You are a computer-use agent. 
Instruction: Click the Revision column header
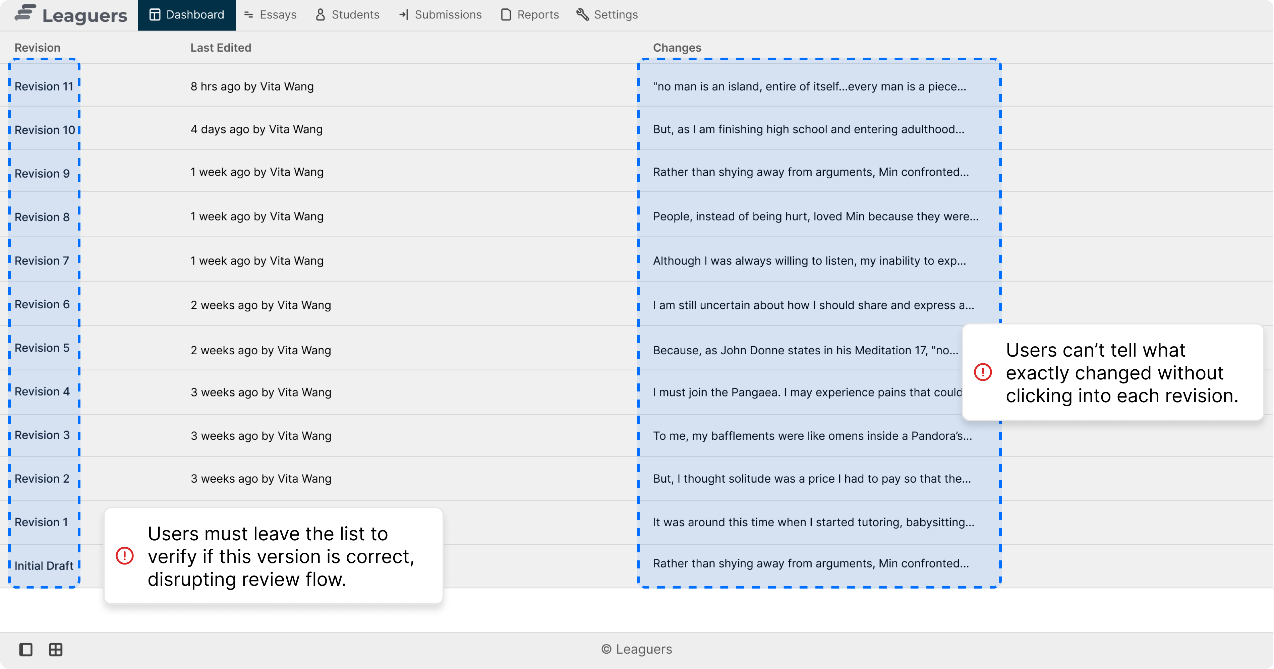[x=38, y=48]
